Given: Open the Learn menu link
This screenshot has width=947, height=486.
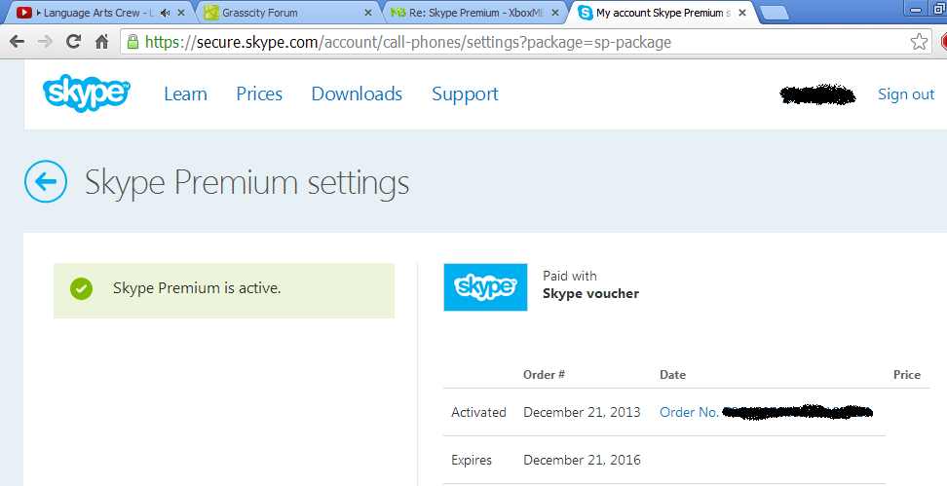Looking at the screenshot, I should point(185,94).
